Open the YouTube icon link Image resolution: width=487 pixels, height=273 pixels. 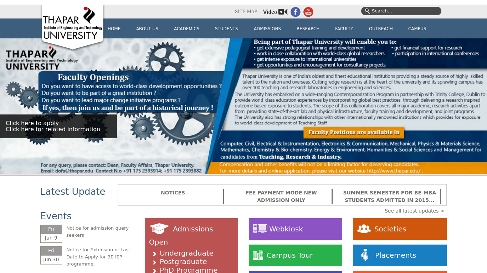308,12
